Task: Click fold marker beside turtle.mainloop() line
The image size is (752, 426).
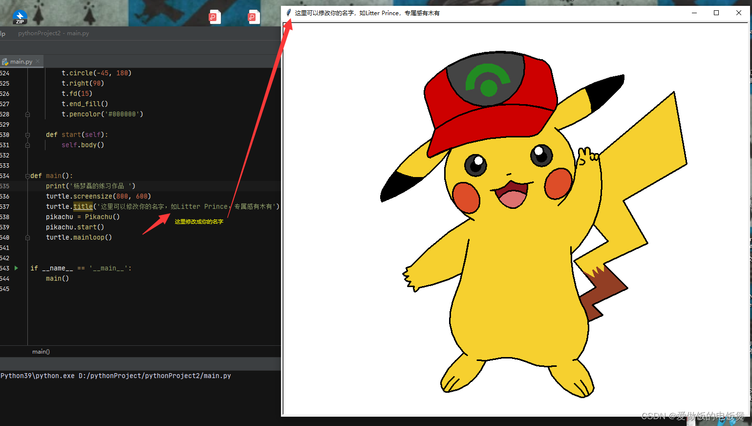Action: click(27, 237)
